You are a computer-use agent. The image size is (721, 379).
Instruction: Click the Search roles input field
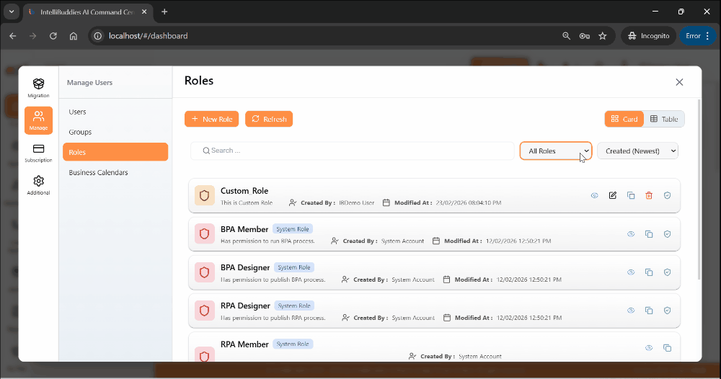(x=353, y=151)
